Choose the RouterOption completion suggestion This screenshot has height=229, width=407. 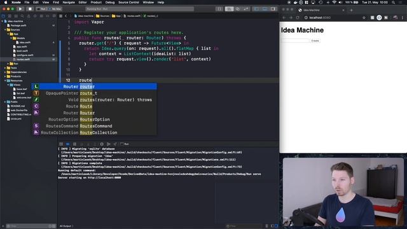coord(94,120)
